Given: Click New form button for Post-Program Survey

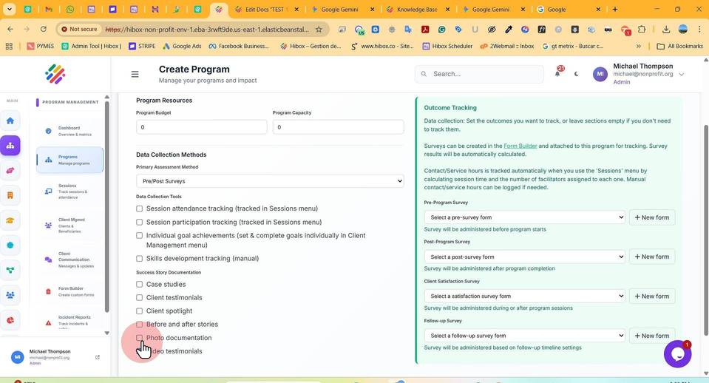Looking at the screenshot, I should (x=651, y=257).
